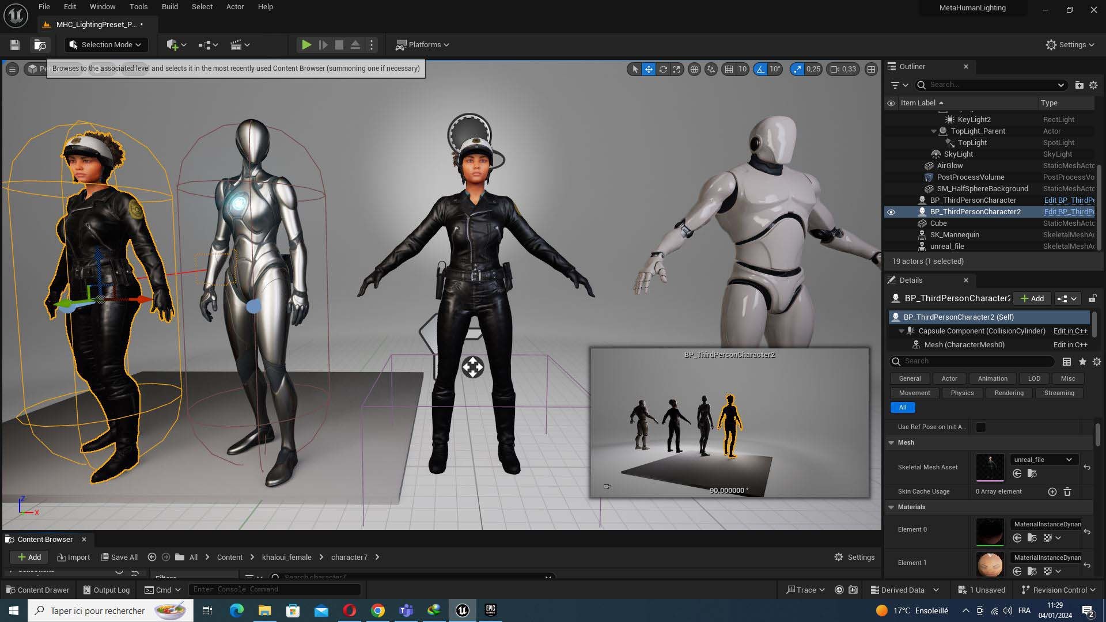1106x622 pixels.
Task: Open play options three-dot menu
Action: [x=372, y=45]
